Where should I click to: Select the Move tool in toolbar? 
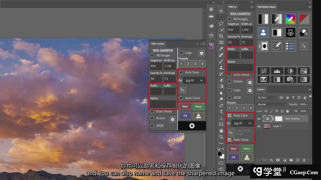click(221, 11)
